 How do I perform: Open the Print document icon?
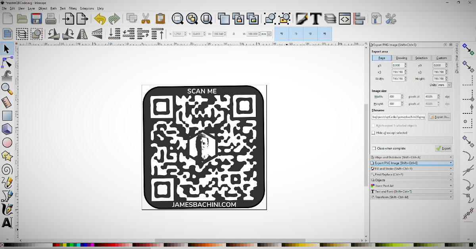[x=51, y=18]
